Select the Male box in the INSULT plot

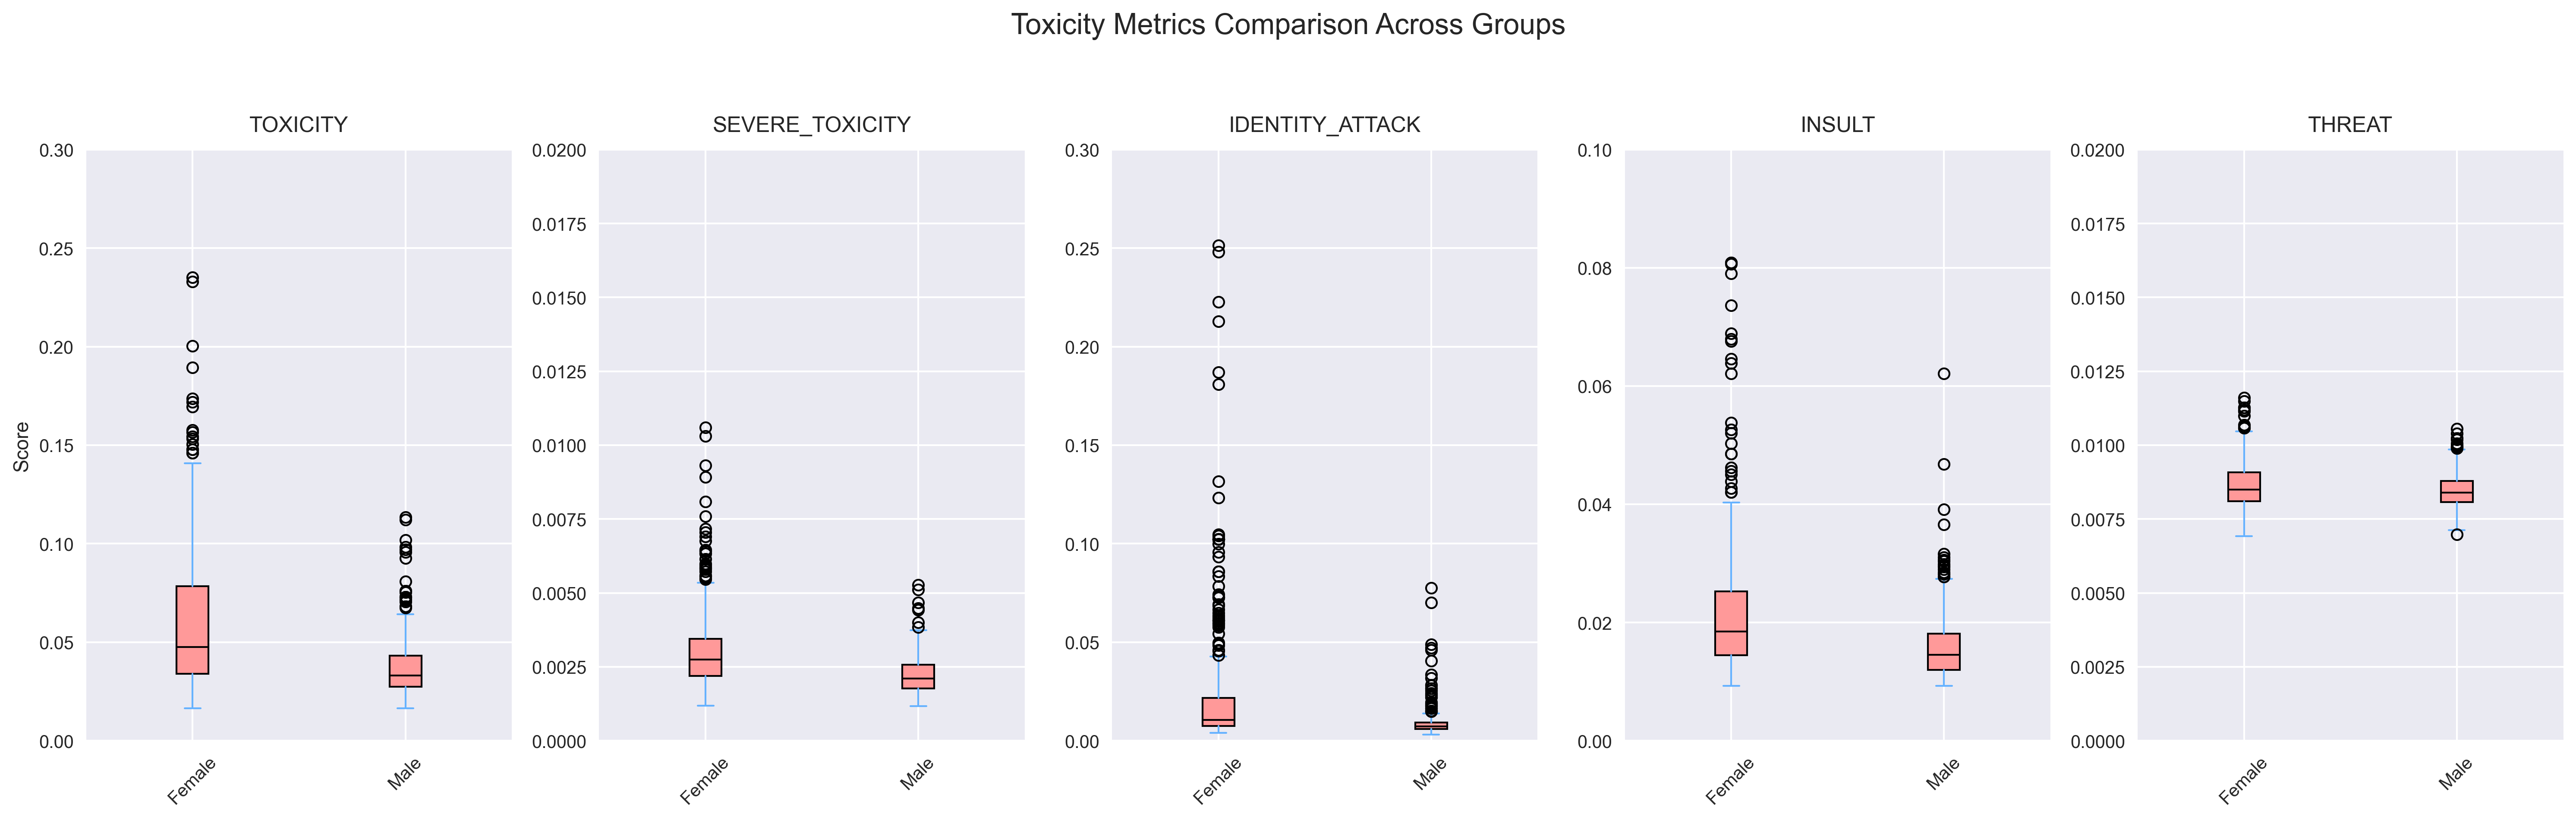pyautogui.click(x=1944, y=651)
